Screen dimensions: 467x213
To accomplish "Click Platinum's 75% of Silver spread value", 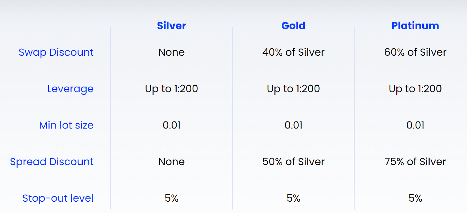I will click(x=415, y=161).
